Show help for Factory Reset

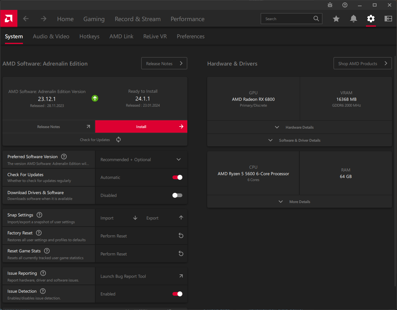(39, 233)
